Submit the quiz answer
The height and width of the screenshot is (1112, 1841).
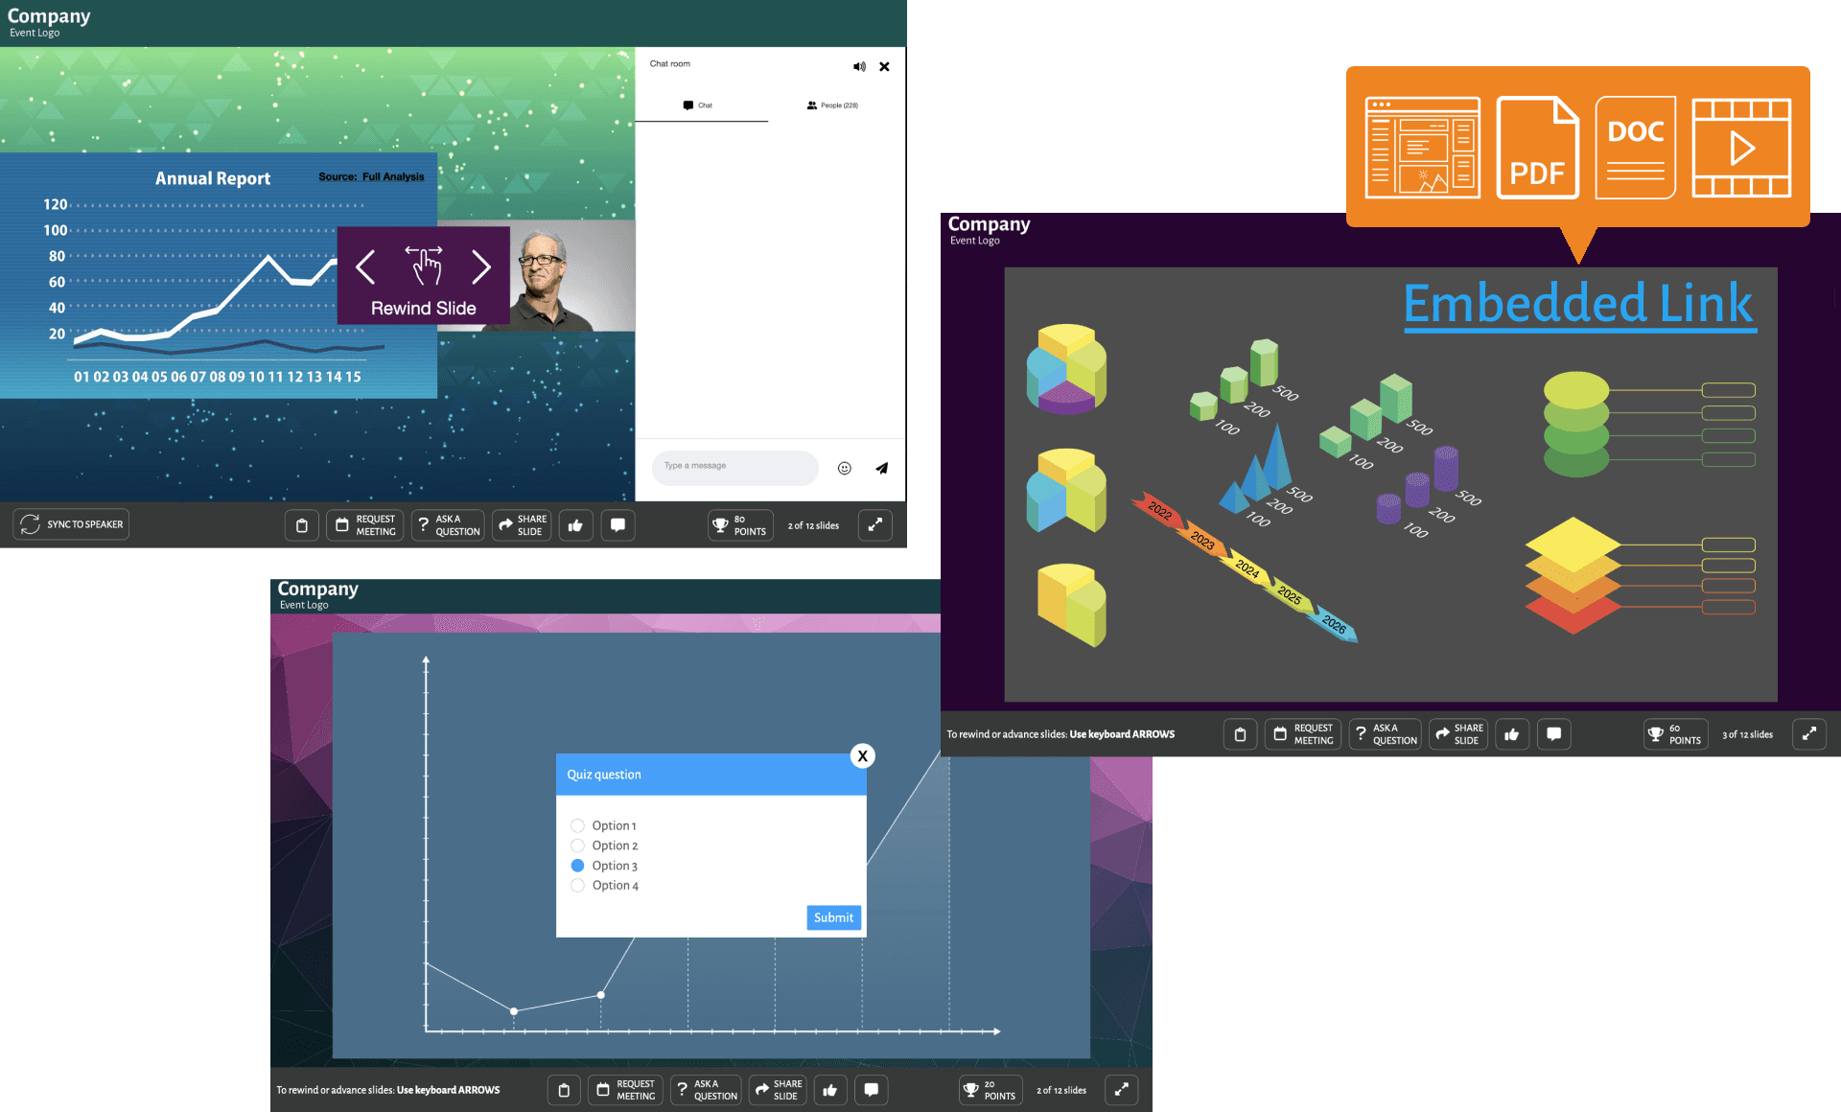833,917
